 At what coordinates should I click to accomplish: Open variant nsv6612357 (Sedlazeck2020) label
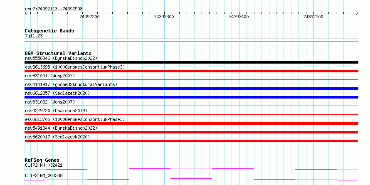point(57,93)
